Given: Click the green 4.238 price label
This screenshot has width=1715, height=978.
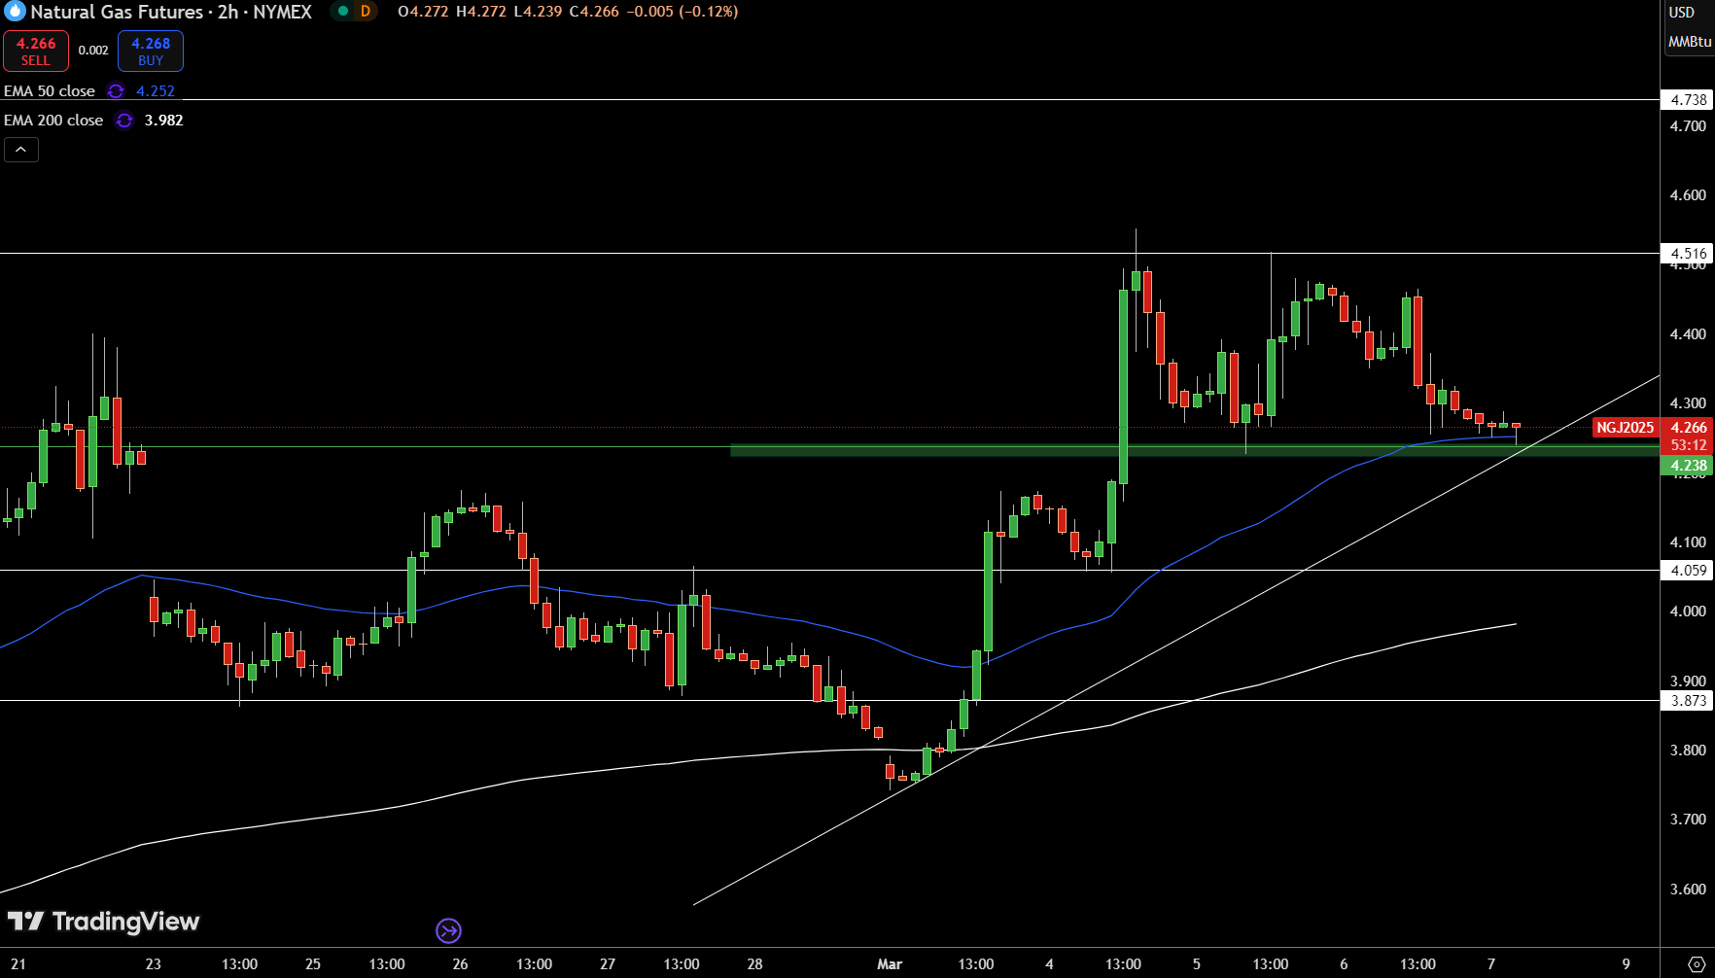Looking at the screenshot, I should coord(1687,466).
